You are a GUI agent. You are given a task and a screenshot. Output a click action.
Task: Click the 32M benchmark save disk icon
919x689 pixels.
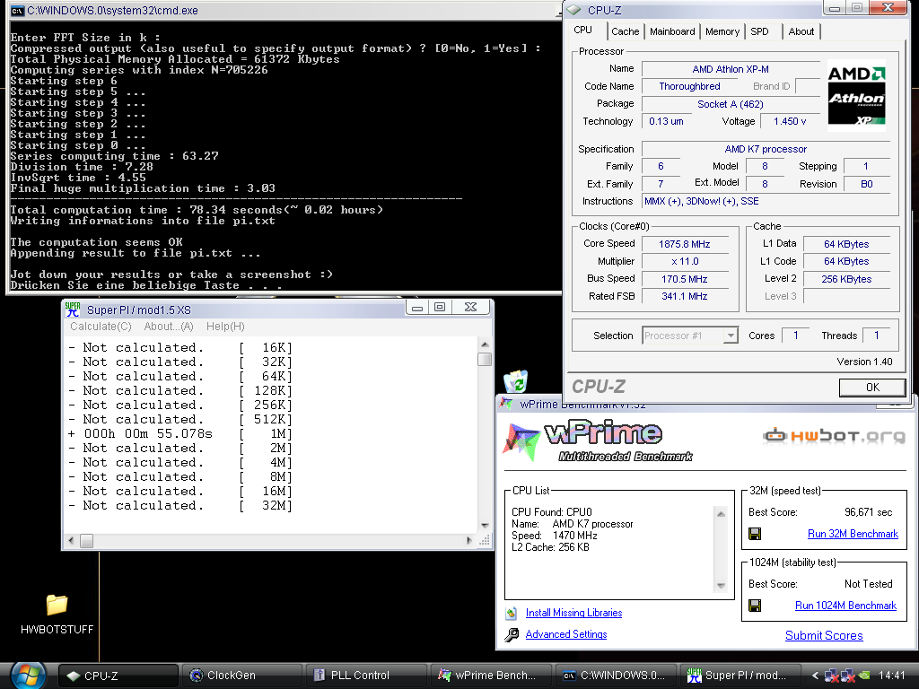[755, 534]
